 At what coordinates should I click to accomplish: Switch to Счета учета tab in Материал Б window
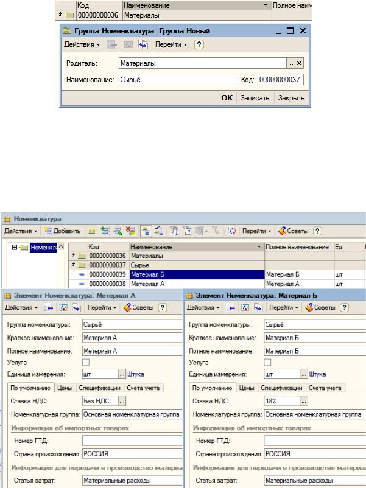click(x=325, y=388)
